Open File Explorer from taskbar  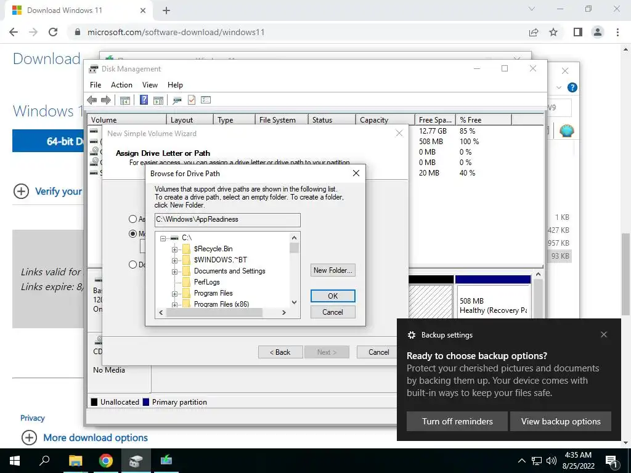point(75,461)
